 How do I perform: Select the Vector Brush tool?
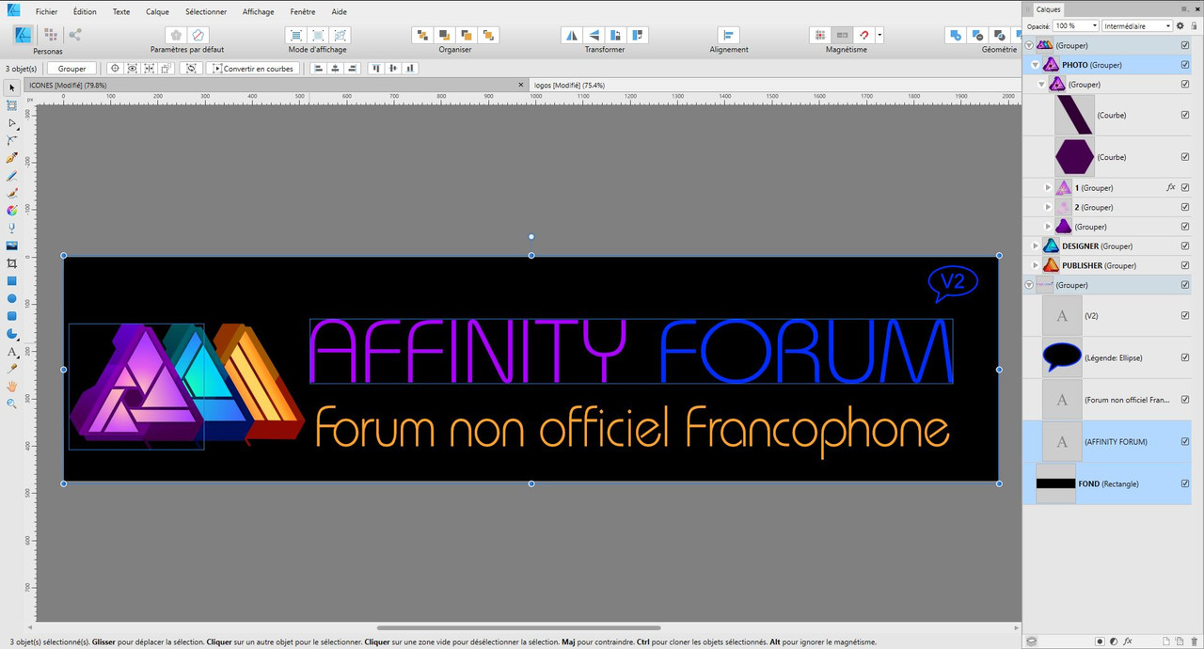[x=12, y=193]
